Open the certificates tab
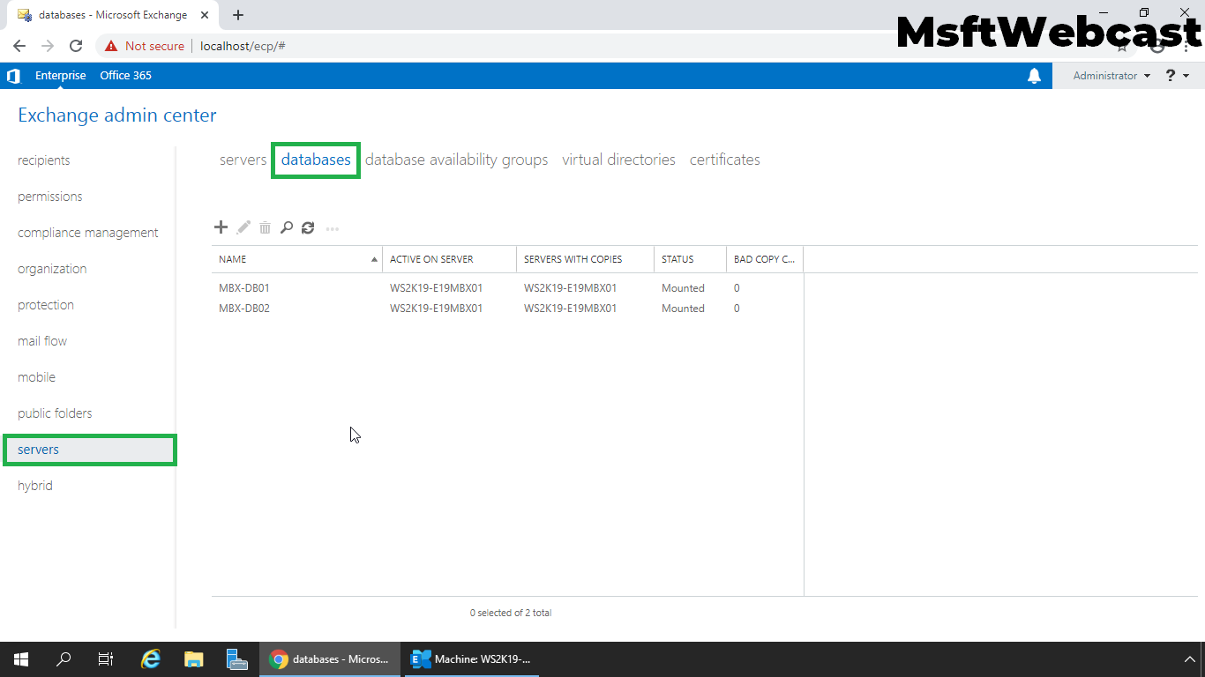This screenshot has height=677, width=1205. (724, 160)
